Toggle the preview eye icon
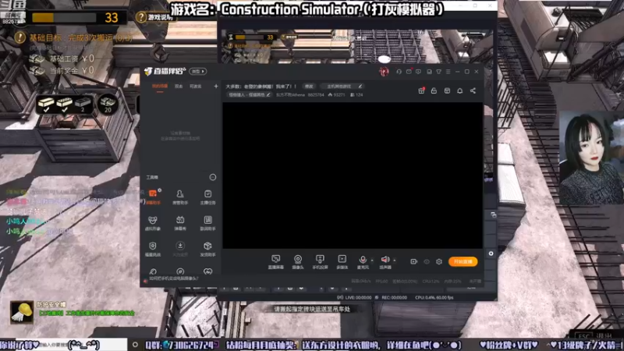This screenshot has height=351, width=624. (427, 261)
